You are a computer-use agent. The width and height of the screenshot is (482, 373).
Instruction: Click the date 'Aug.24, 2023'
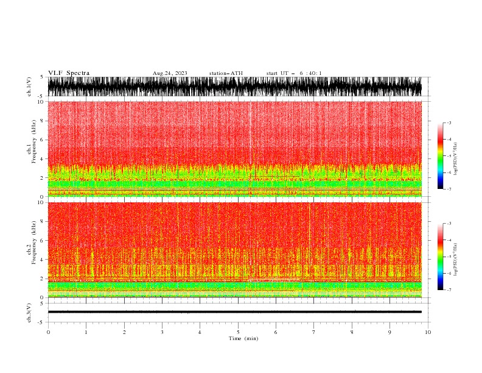click(x=170, y=73)
